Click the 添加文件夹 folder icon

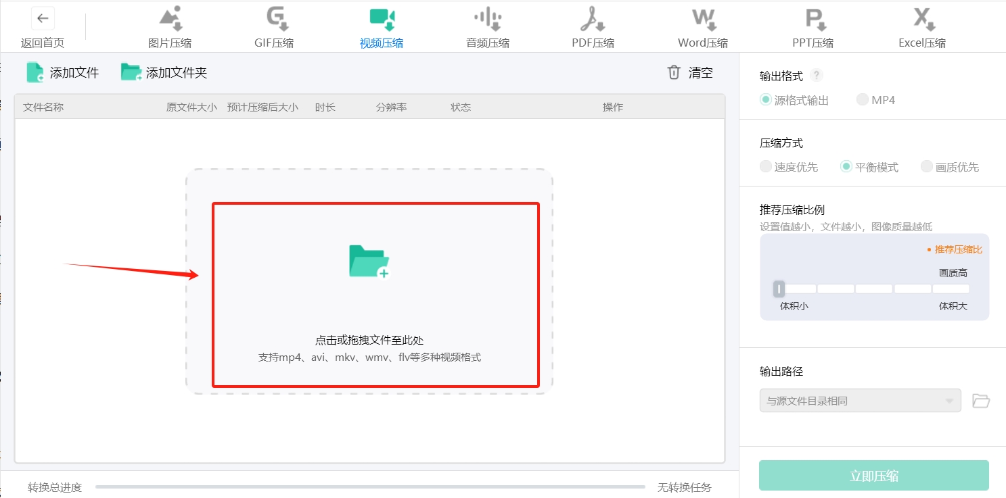(x=131, y=72)
